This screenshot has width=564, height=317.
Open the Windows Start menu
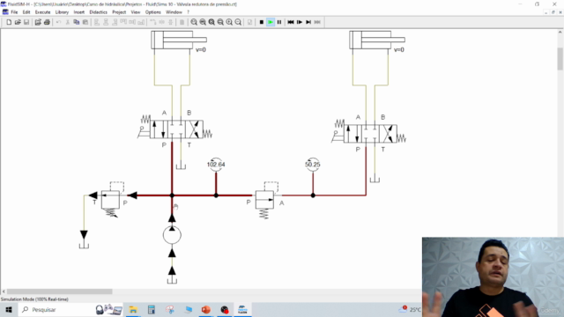click(9, 309)
